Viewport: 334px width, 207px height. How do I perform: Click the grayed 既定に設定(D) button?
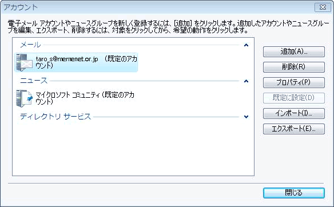294,98
